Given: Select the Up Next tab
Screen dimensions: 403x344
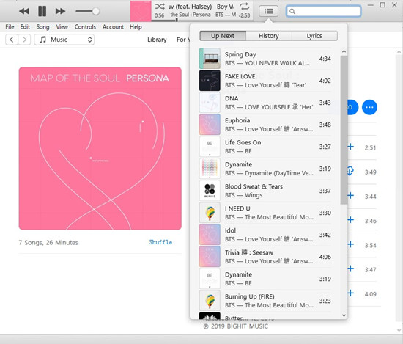Looking at the screenshot, I should tap(223, 36).
